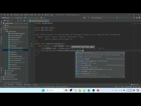
Task: Click the Build project hammer icon
Action: tap(89, 18)
